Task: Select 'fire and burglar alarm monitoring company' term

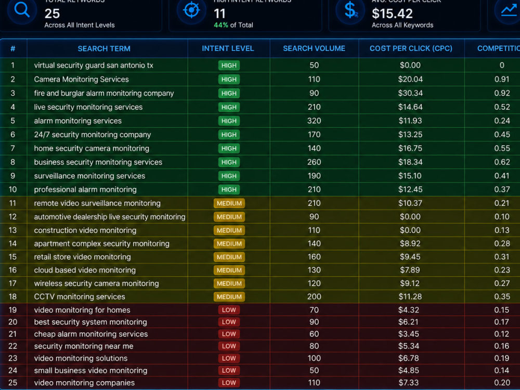Action: point(104,93)
